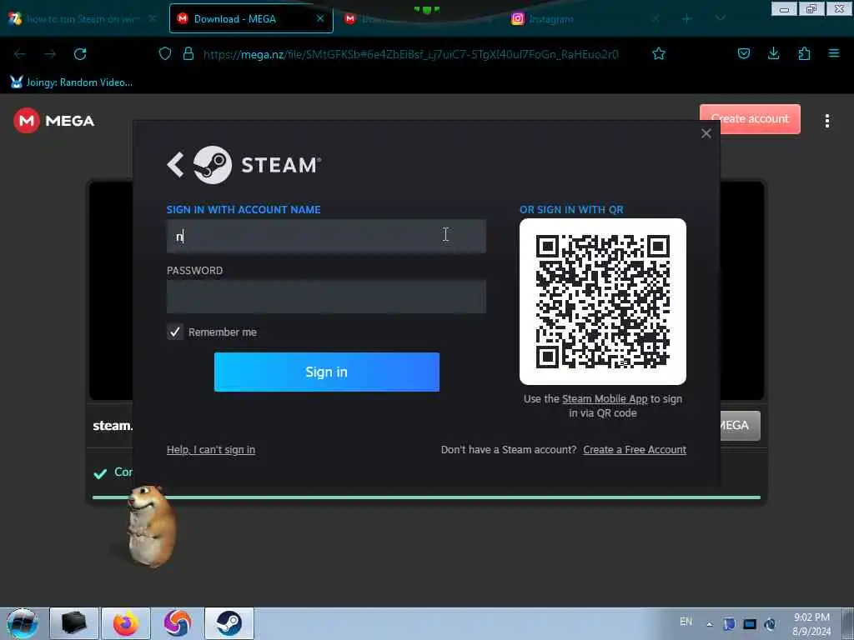The width and height of the screenshot is (854, 640).
Task: Click the blue Sign in button
Action: point(326,372)
